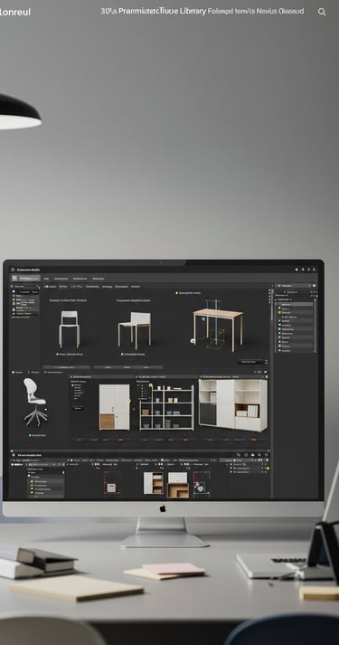
Task: Select the white chair with wooden legs
Action: 135,330
